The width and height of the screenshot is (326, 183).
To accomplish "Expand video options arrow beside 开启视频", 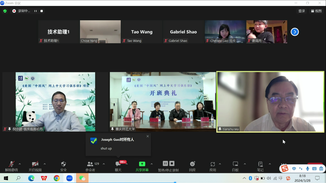I will [x=45, y=164].
